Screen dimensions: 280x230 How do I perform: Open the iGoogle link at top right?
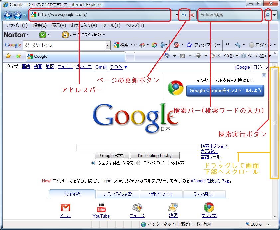242,67
